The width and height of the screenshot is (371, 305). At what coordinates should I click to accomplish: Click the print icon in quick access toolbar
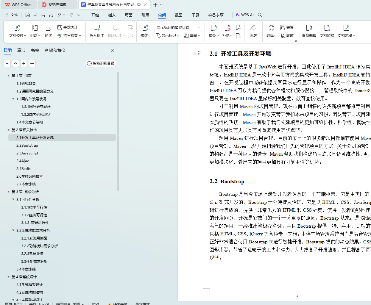[x=43, y=15]
